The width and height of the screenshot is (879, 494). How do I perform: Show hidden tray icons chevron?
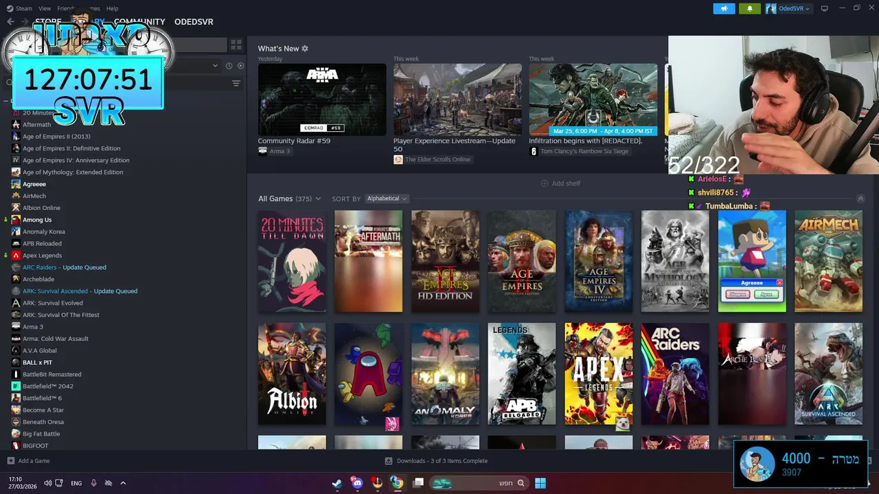click(x=123, y=483)
